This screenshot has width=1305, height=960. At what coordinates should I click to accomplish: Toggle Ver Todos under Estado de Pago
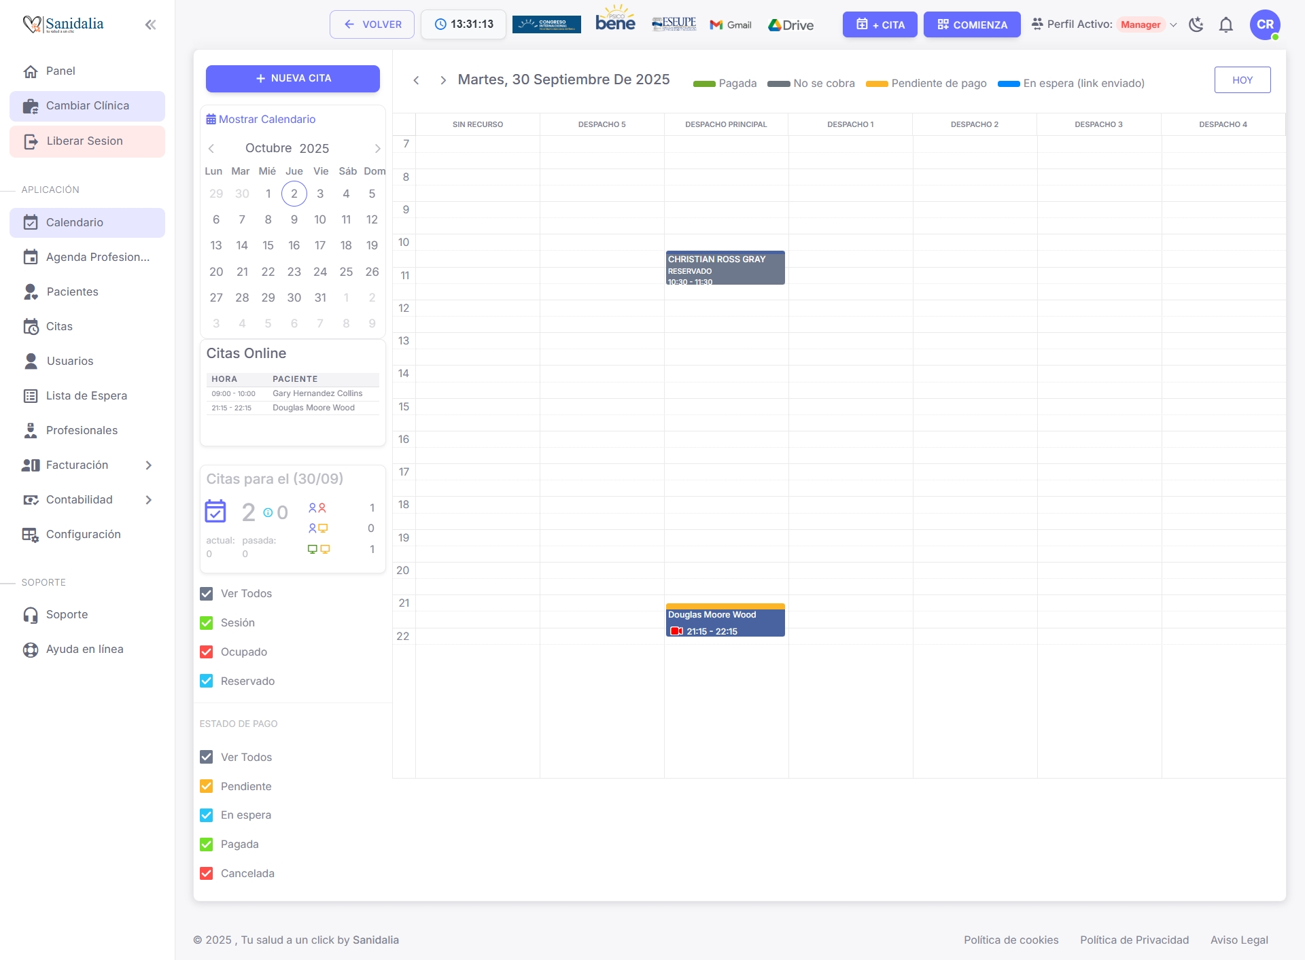206,757
